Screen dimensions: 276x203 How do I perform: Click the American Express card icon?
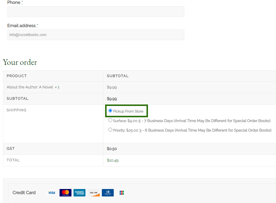point(79,193)
